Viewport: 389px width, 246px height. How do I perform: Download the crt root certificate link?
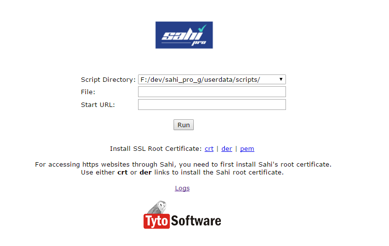(x=209, y=148)
